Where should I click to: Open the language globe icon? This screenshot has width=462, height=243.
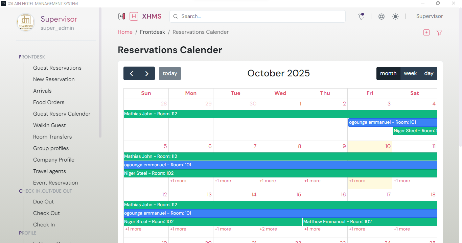[x=382, y=17]
